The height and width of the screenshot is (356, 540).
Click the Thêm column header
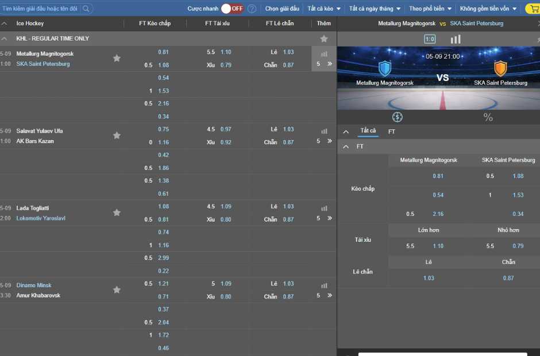(x=324, y=24)
